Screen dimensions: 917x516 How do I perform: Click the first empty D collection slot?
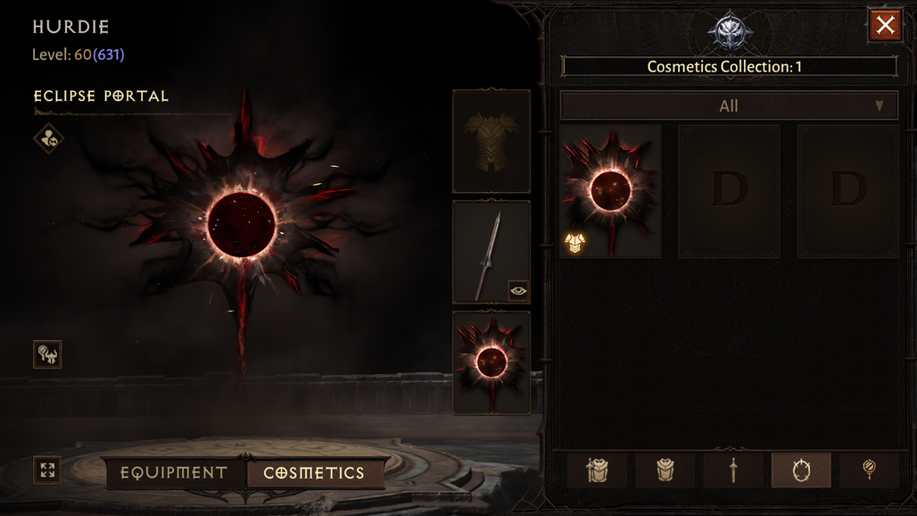pyautogui.click(x=730, y=191)
